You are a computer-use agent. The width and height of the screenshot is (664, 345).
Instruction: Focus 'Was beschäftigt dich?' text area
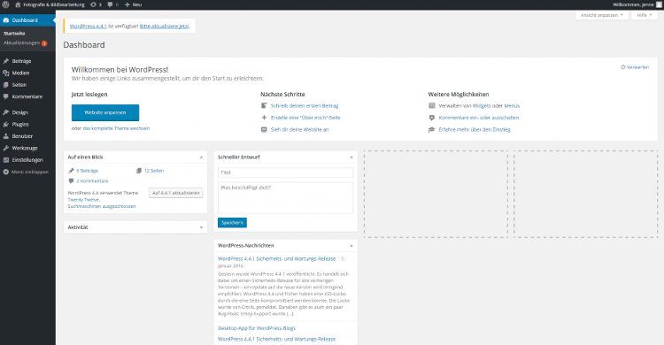[285, 197]
